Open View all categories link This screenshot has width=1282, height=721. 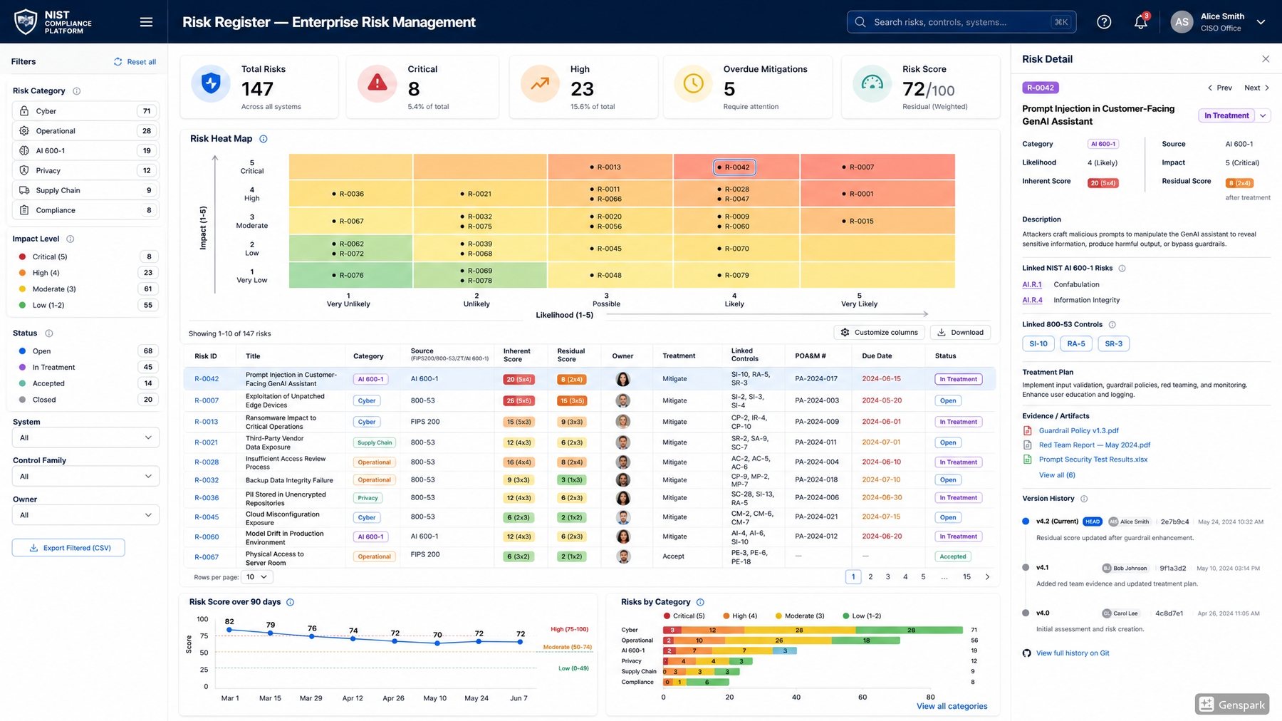[x=952, y=707]
